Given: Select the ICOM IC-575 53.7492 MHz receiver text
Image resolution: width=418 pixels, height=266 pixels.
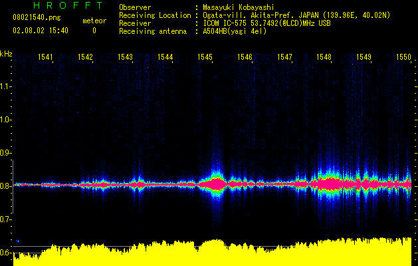Looking at the screenshot, I should pos(266,23).
